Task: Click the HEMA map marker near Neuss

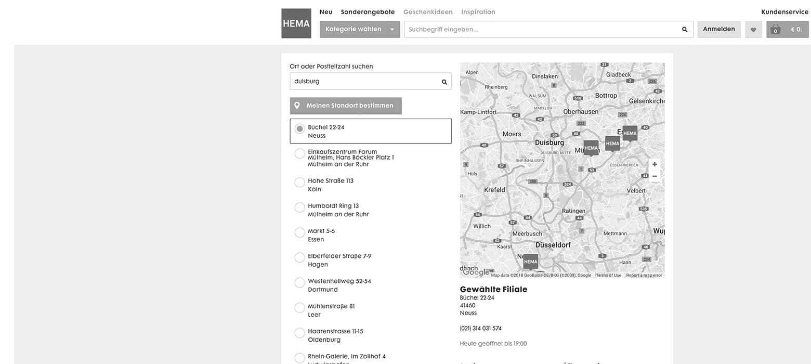Action: [x=531, y=262]
